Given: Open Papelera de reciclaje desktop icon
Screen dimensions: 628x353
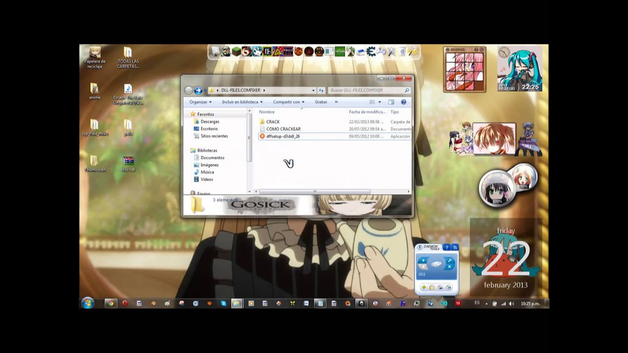Looking at the screenshot, I should point(95,57).
